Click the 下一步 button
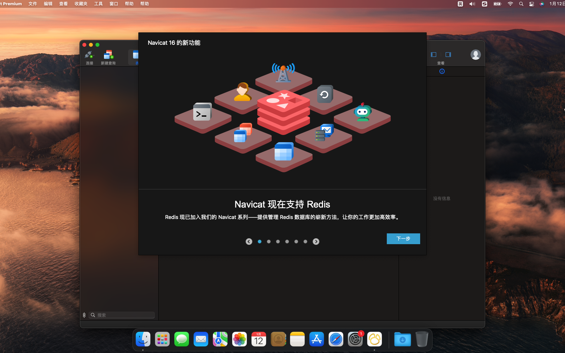The image size is (565, 353). click(x=403, y=239)
